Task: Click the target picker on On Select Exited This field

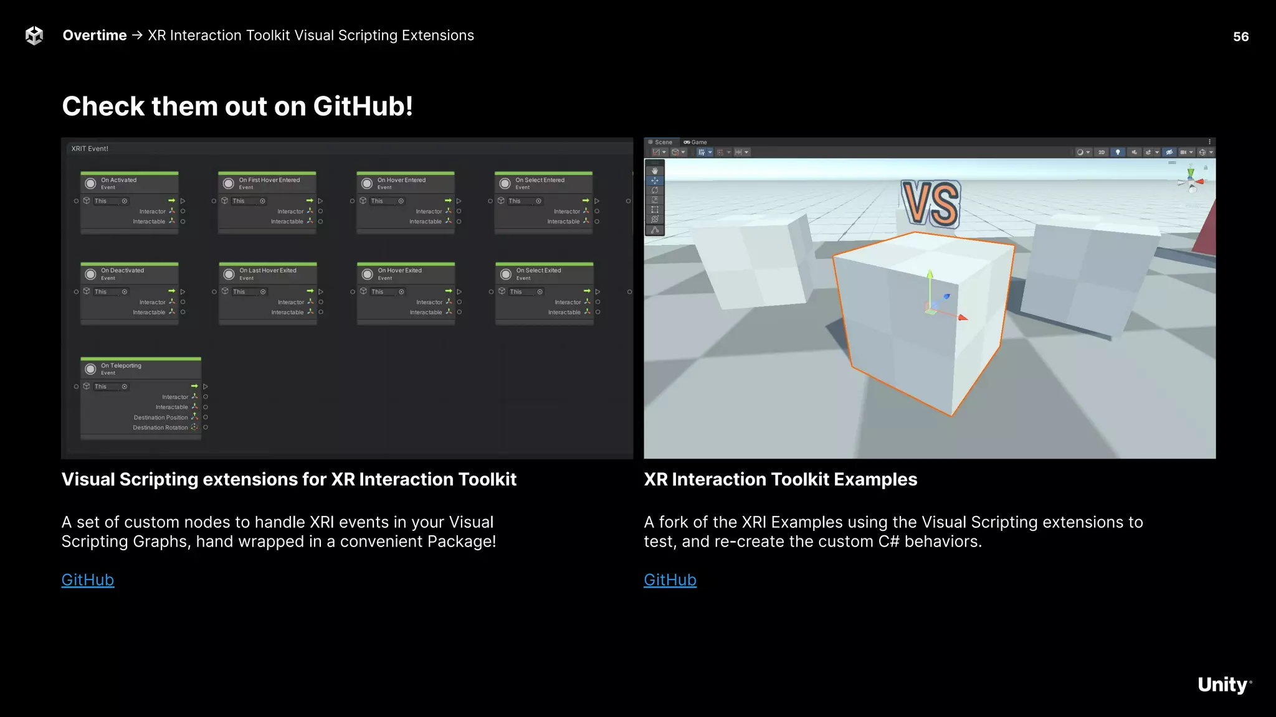Action: click(x=540, y=292)
